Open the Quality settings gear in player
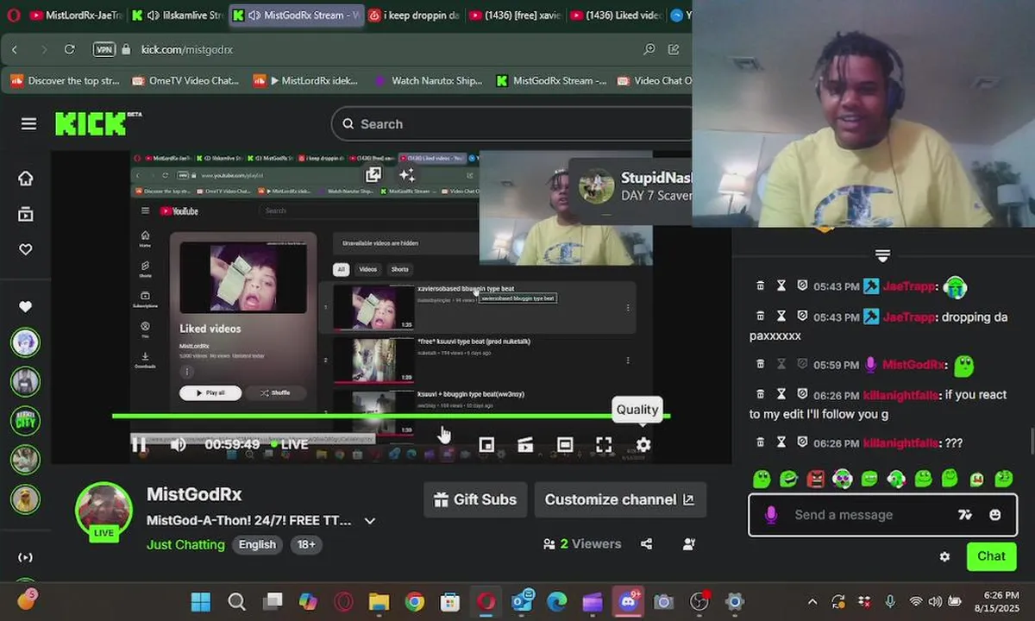The width and height of the screenshot is (1035, 621). [643, 445]
